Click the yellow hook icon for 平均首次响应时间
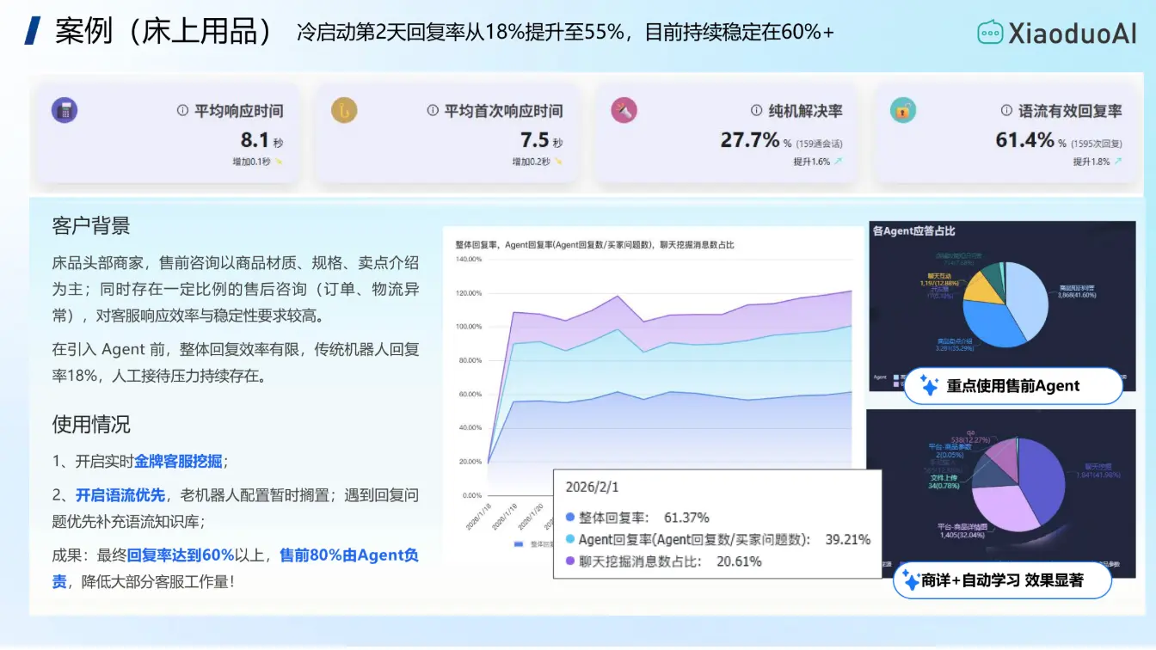The width and height of the screenshot is (1156, 650). [344, 110]
